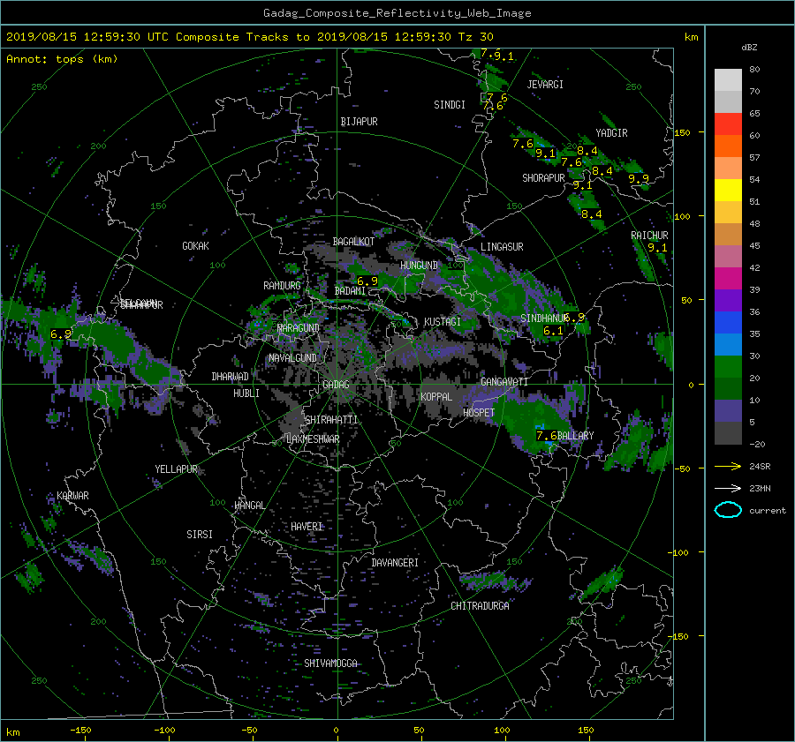Image resolution: width=795 pixels, height=742 pixels.
Task: Click the SHORAPUR city label
Action: coord(543,178)
